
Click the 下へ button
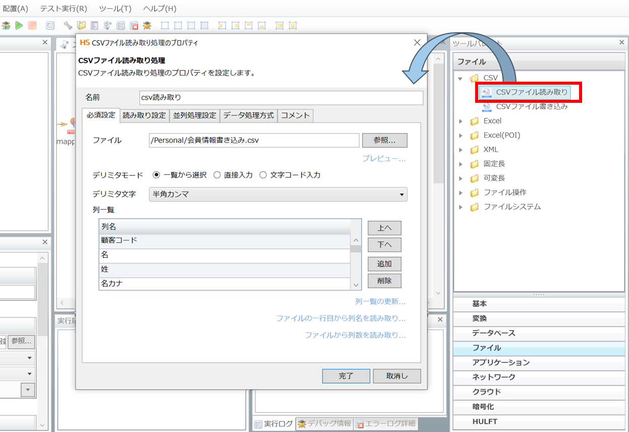click(x=384, y=245)
